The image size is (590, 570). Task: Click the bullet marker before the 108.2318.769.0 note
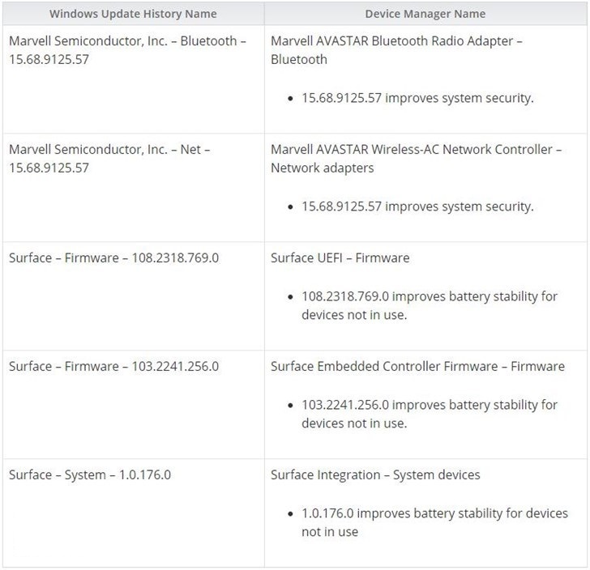291,297
